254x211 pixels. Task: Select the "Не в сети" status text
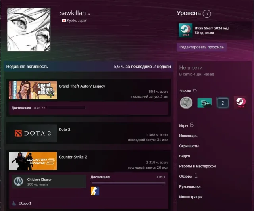coord(190,68)
